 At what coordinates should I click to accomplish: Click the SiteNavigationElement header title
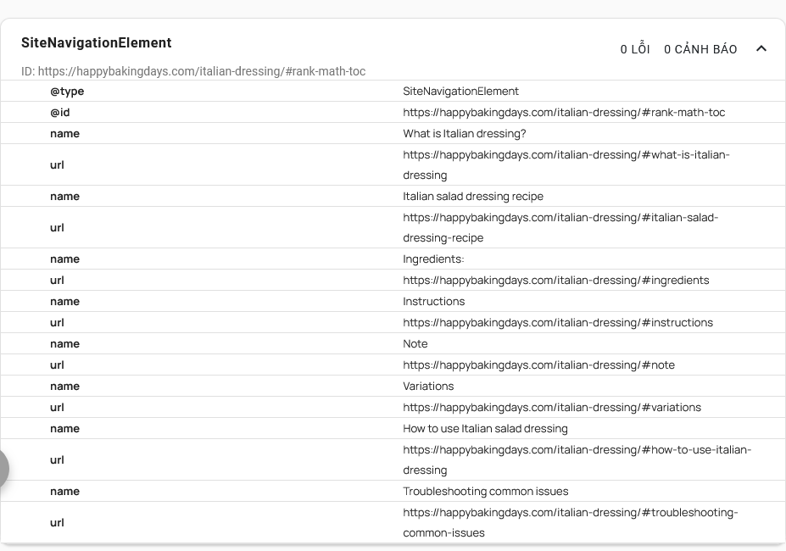(x=96, y=43)
